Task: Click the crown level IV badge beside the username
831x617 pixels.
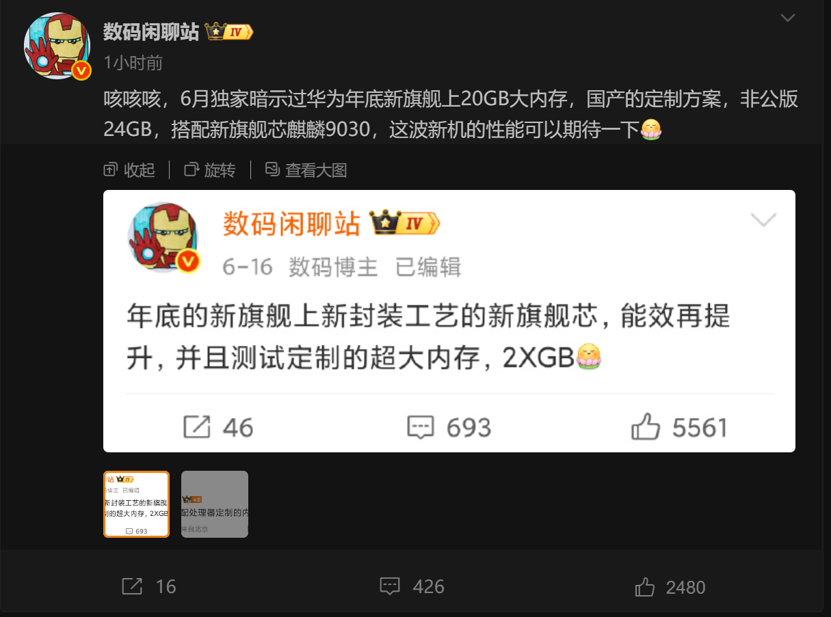Action: [x=229, y=31]
